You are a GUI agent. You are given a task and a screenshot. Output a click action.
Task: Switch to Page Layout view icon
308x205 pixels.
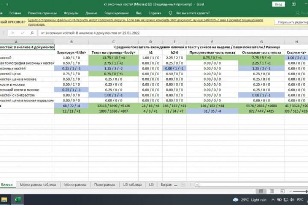[x=272, y=191]
